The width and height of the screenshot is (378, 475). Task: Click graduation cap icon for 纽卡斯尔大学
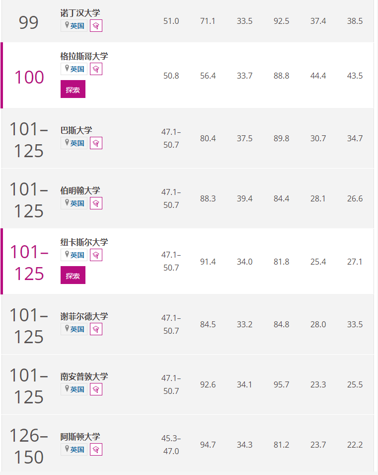[96, 255]
